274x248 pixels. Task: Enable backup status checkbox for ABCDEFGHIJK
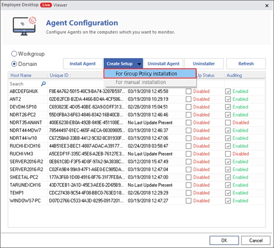pos(188,91)
